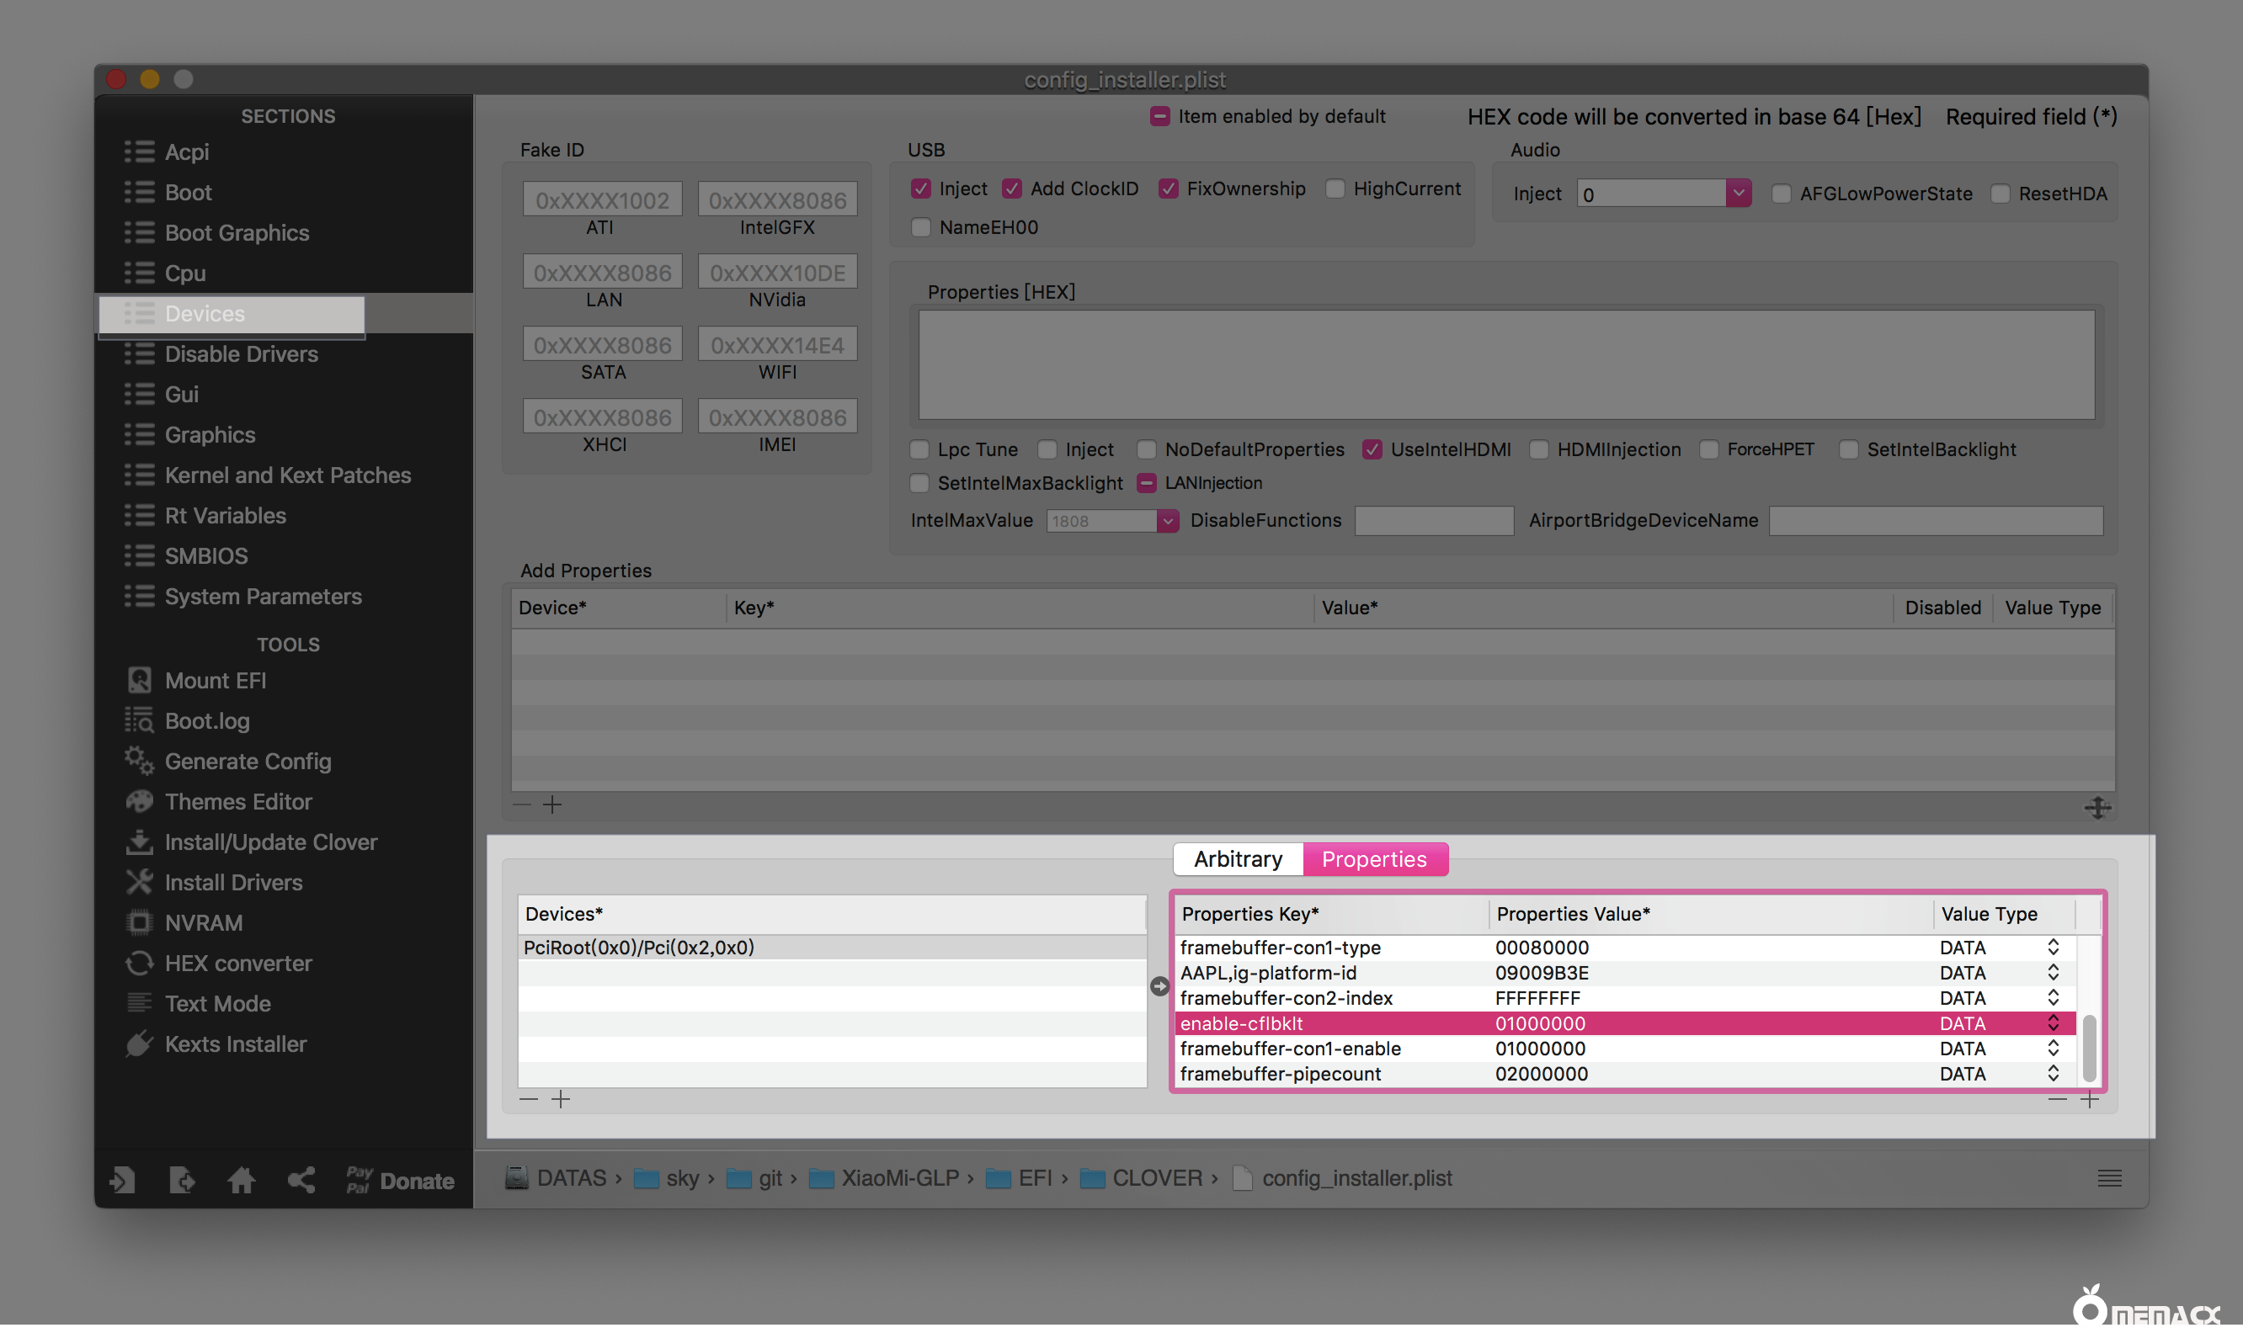2243x1333 pixels.
Task: Open the HEX converter tool
Action: click(238, 963)
